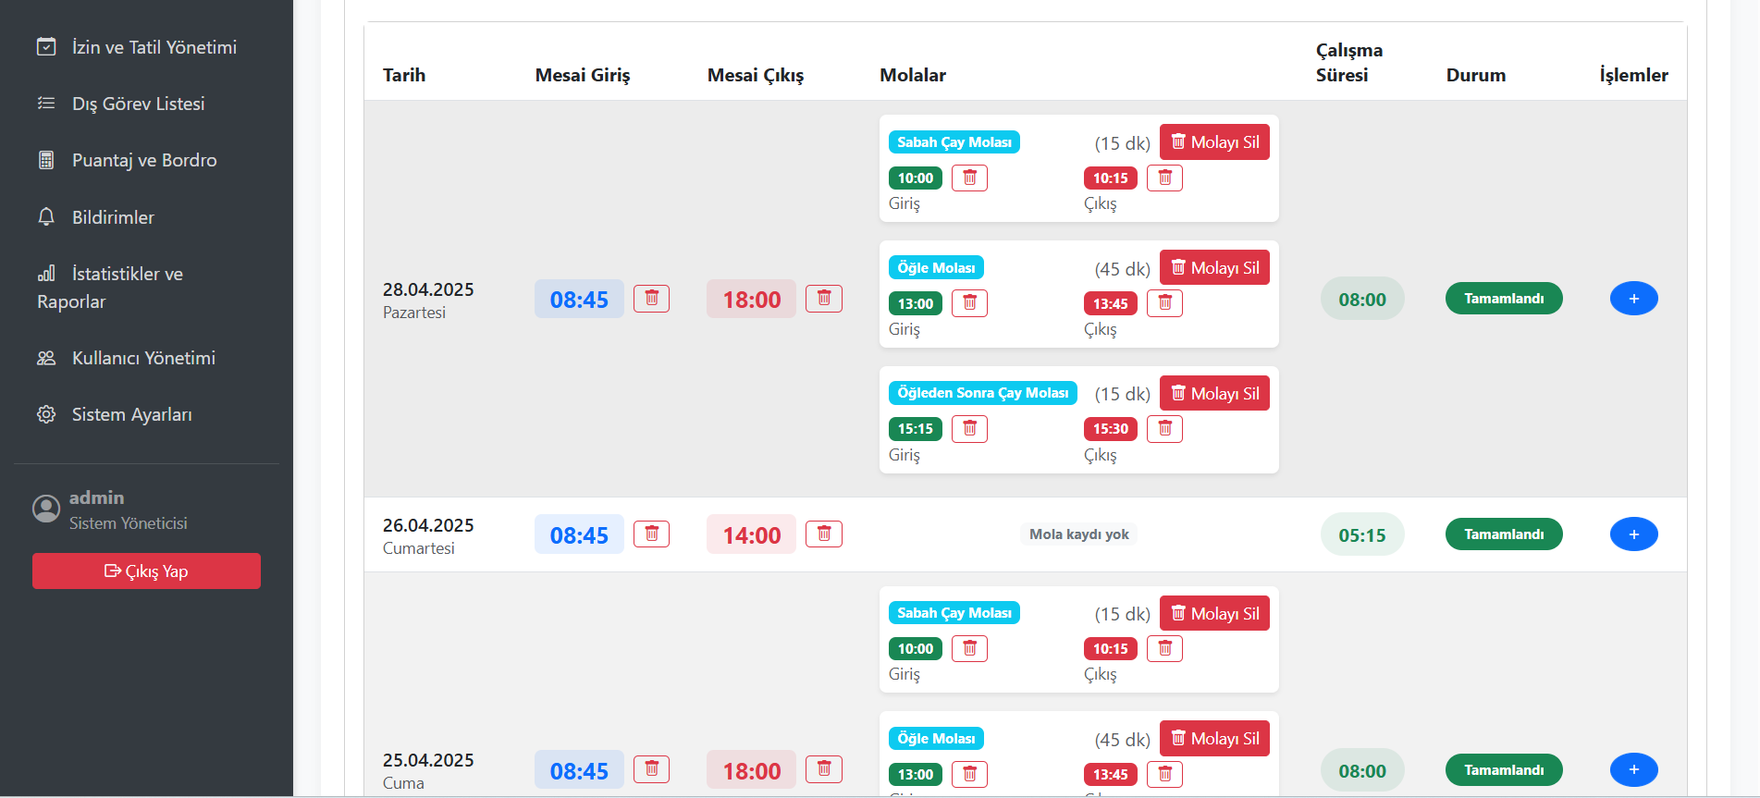Open Puantaj ve Bordro page
Screen dimensions: 1760x798
tap(144, 160)
